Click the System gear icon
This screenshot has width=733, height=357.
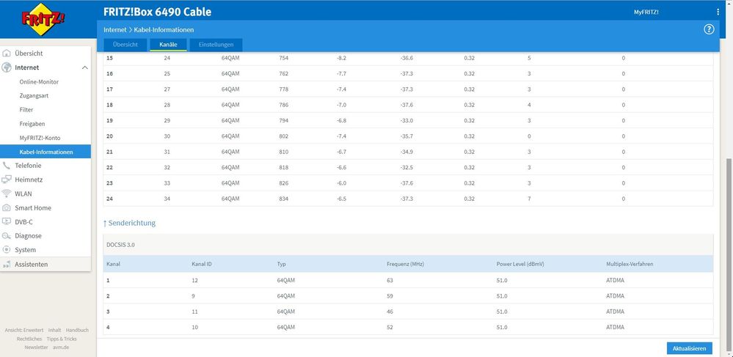(7, 250)
